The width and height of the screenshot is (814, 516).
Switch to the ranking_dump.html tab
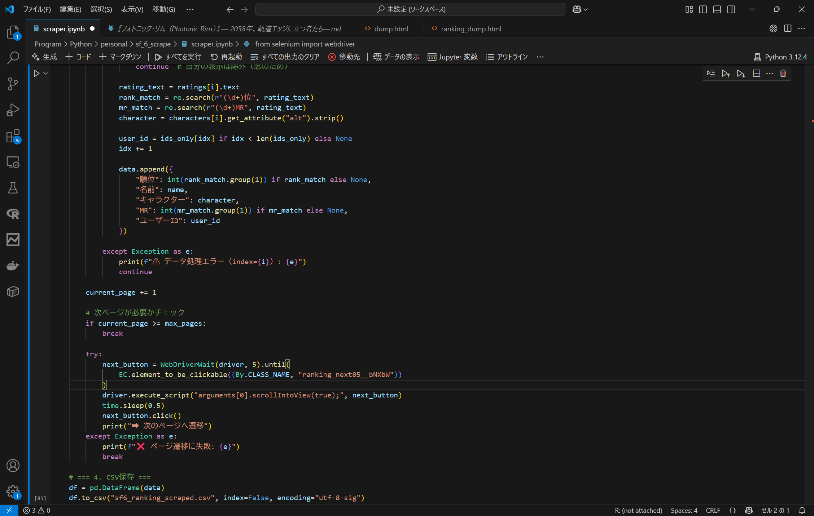click(471, 29)
